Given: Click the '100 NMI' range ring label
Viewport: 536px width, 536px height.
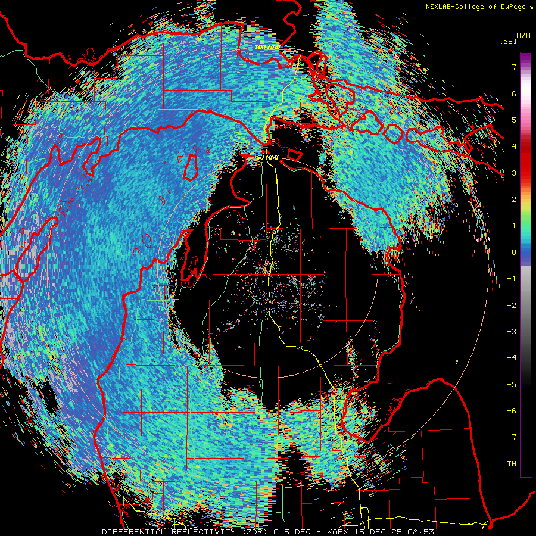Looking at the screenshot, I should [267, 47].
